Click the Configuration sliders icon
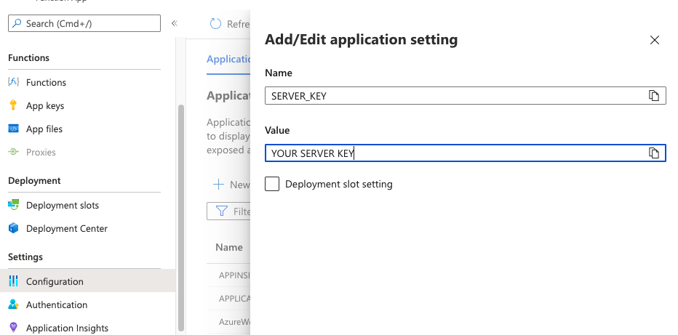 (x=13, y=281)
